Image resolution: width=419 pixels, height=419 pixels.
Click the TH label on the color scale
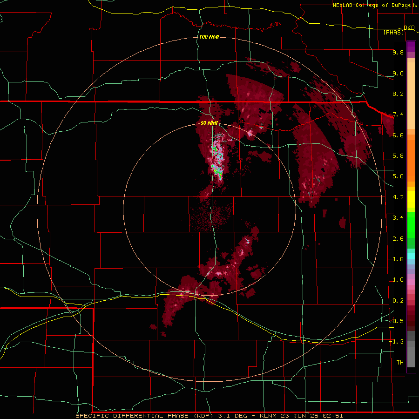pyautogui.click(x=400, y=363)
